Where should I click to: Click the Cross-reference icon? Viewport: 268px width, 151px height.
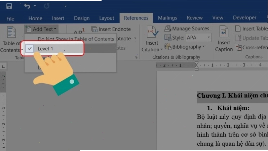coord(238,47)
